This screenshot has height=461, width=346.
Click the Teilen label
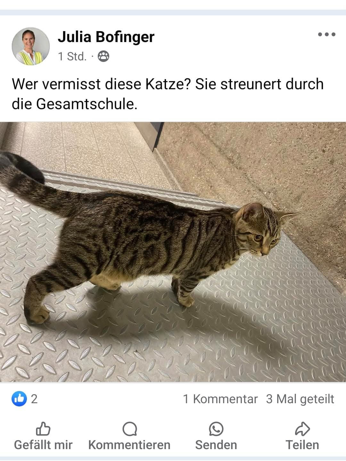[x=302, y=445]
